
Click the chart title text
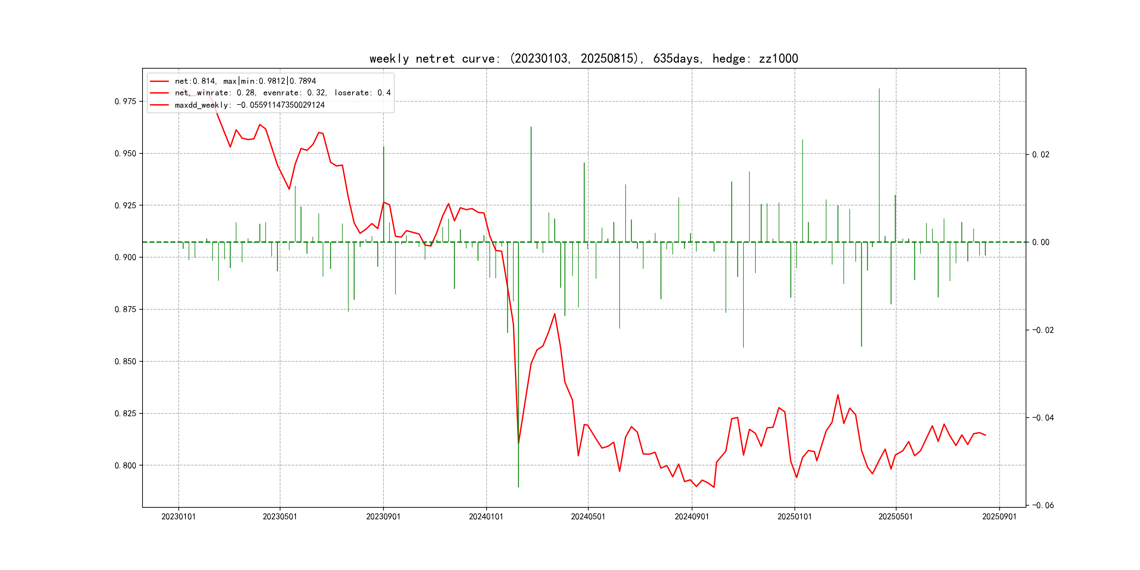point(583,58)
